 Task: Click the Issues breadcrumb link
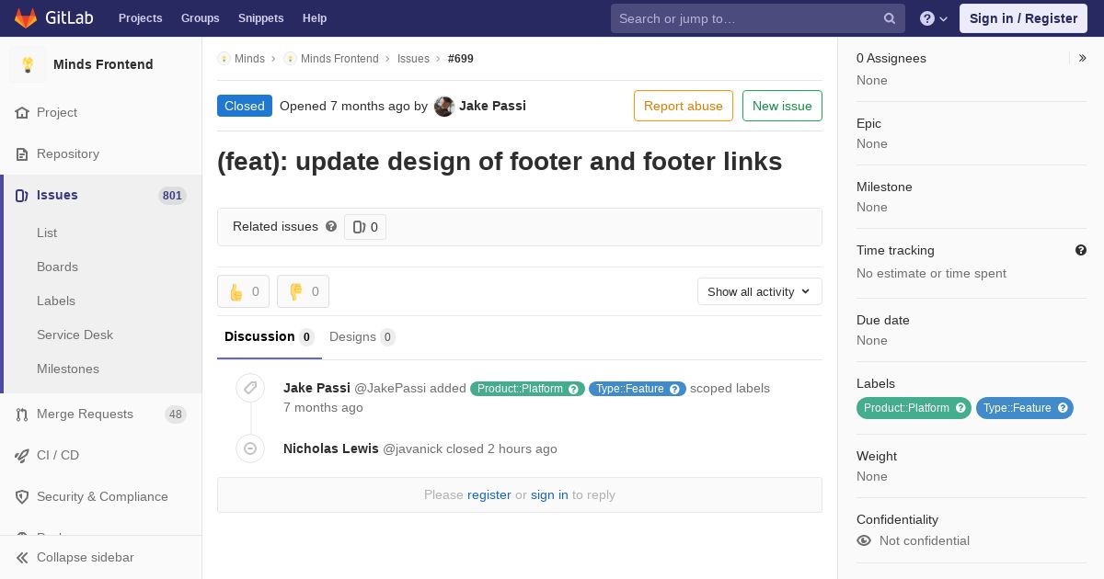click(x=413, y=59)
